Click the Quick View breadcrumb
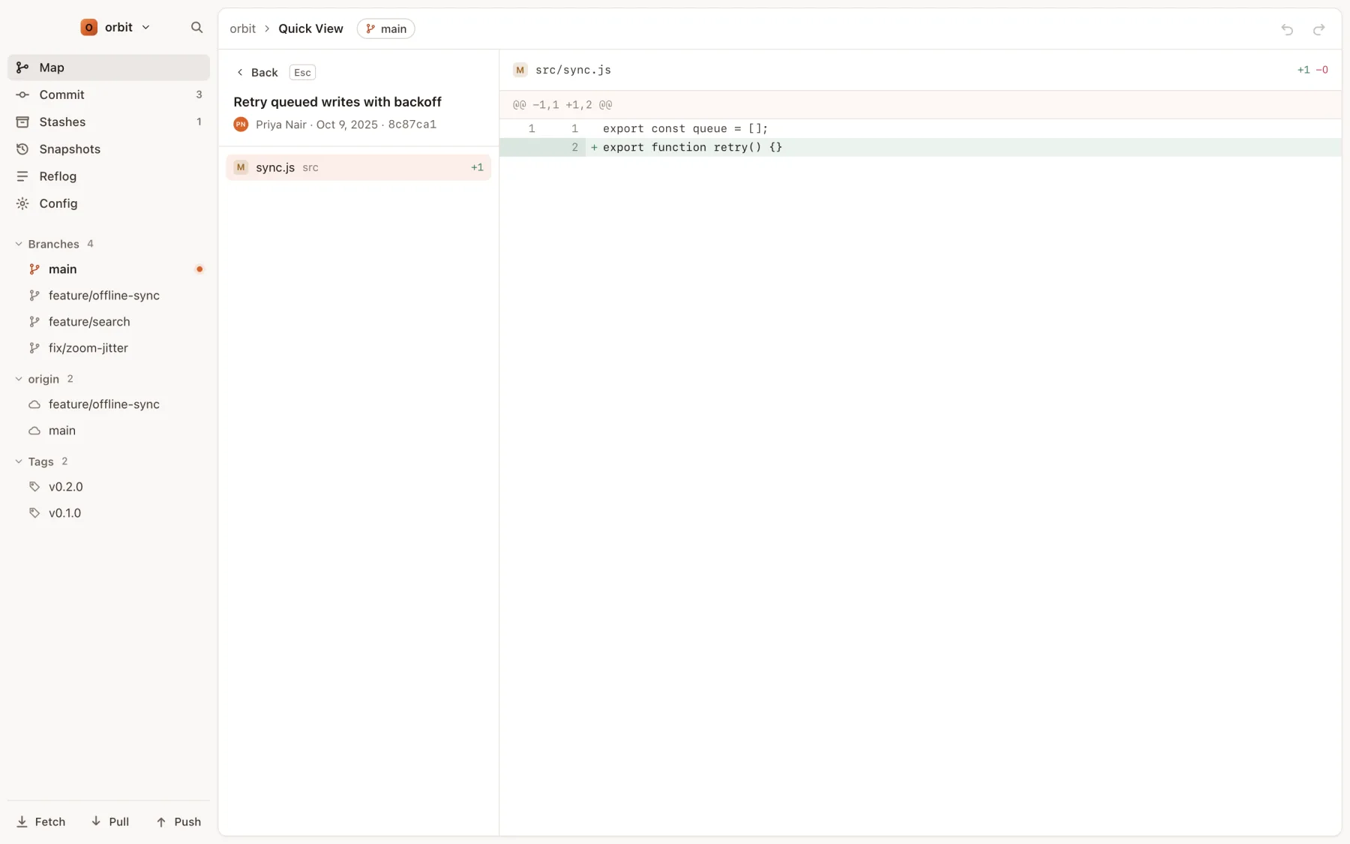The image size is (1350, 844). [310, 29]
